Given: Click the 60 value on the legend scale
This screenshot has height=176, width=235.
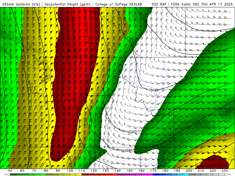Looking at the screenshot, I should click(x=22, y=171).
